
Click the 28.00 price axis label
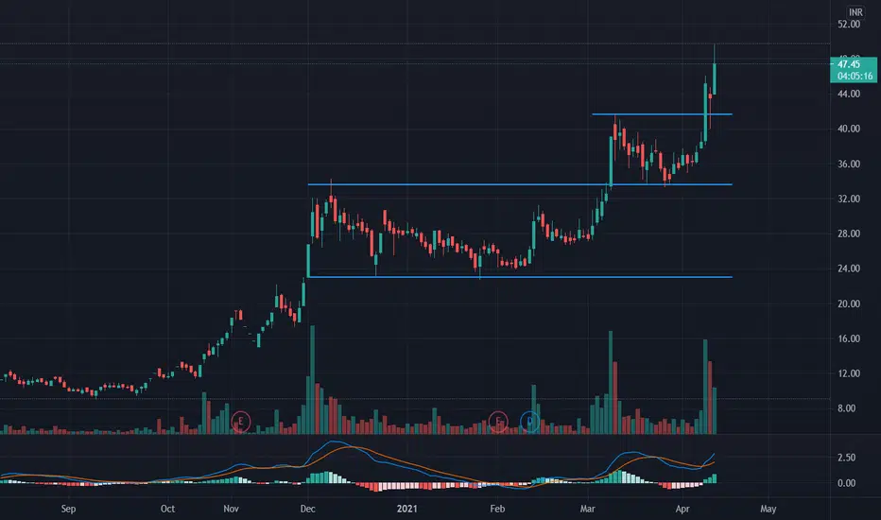pos(849,234)
